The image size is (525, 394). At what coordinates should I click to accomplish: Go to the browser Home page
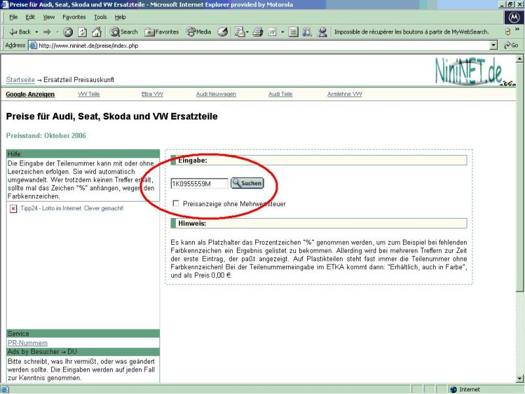[x=96, y=32]
